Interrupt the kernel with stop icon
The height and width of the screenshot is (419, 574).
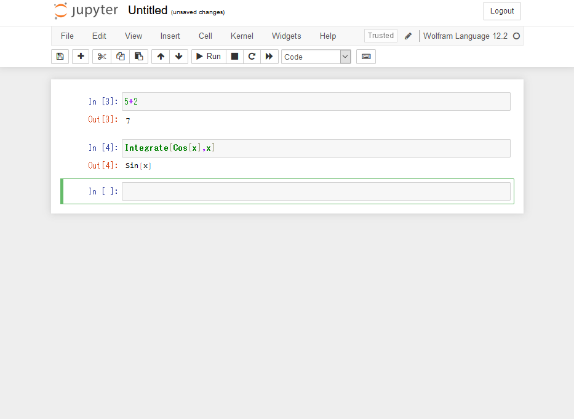pos(234,57)
